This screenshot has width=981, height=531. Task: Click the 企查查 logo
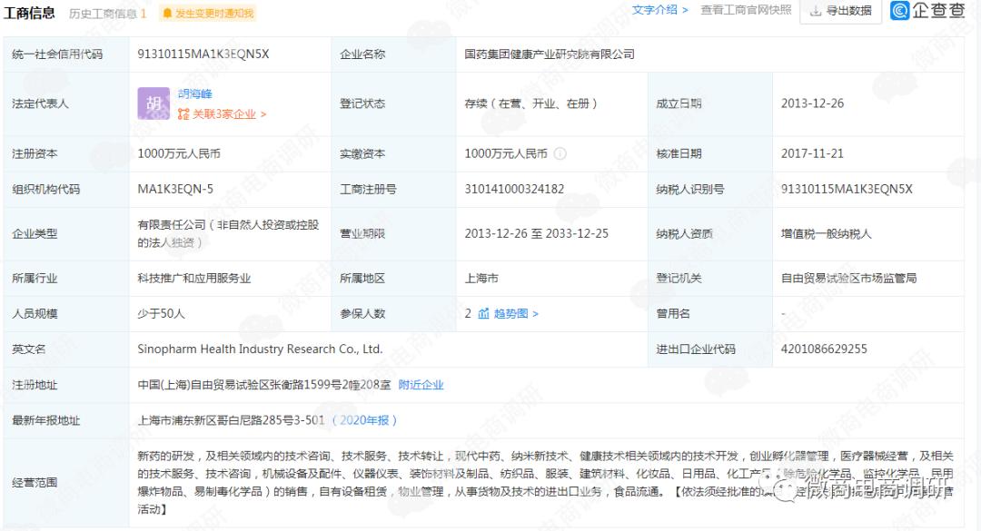pyautogui.click(x=928, y=11)
